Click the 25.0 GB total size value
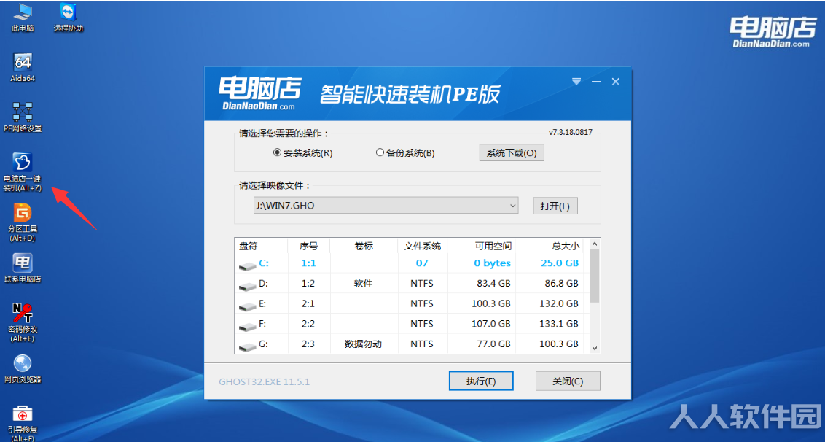This screenshot has height=442, width=825. [560, 263]
